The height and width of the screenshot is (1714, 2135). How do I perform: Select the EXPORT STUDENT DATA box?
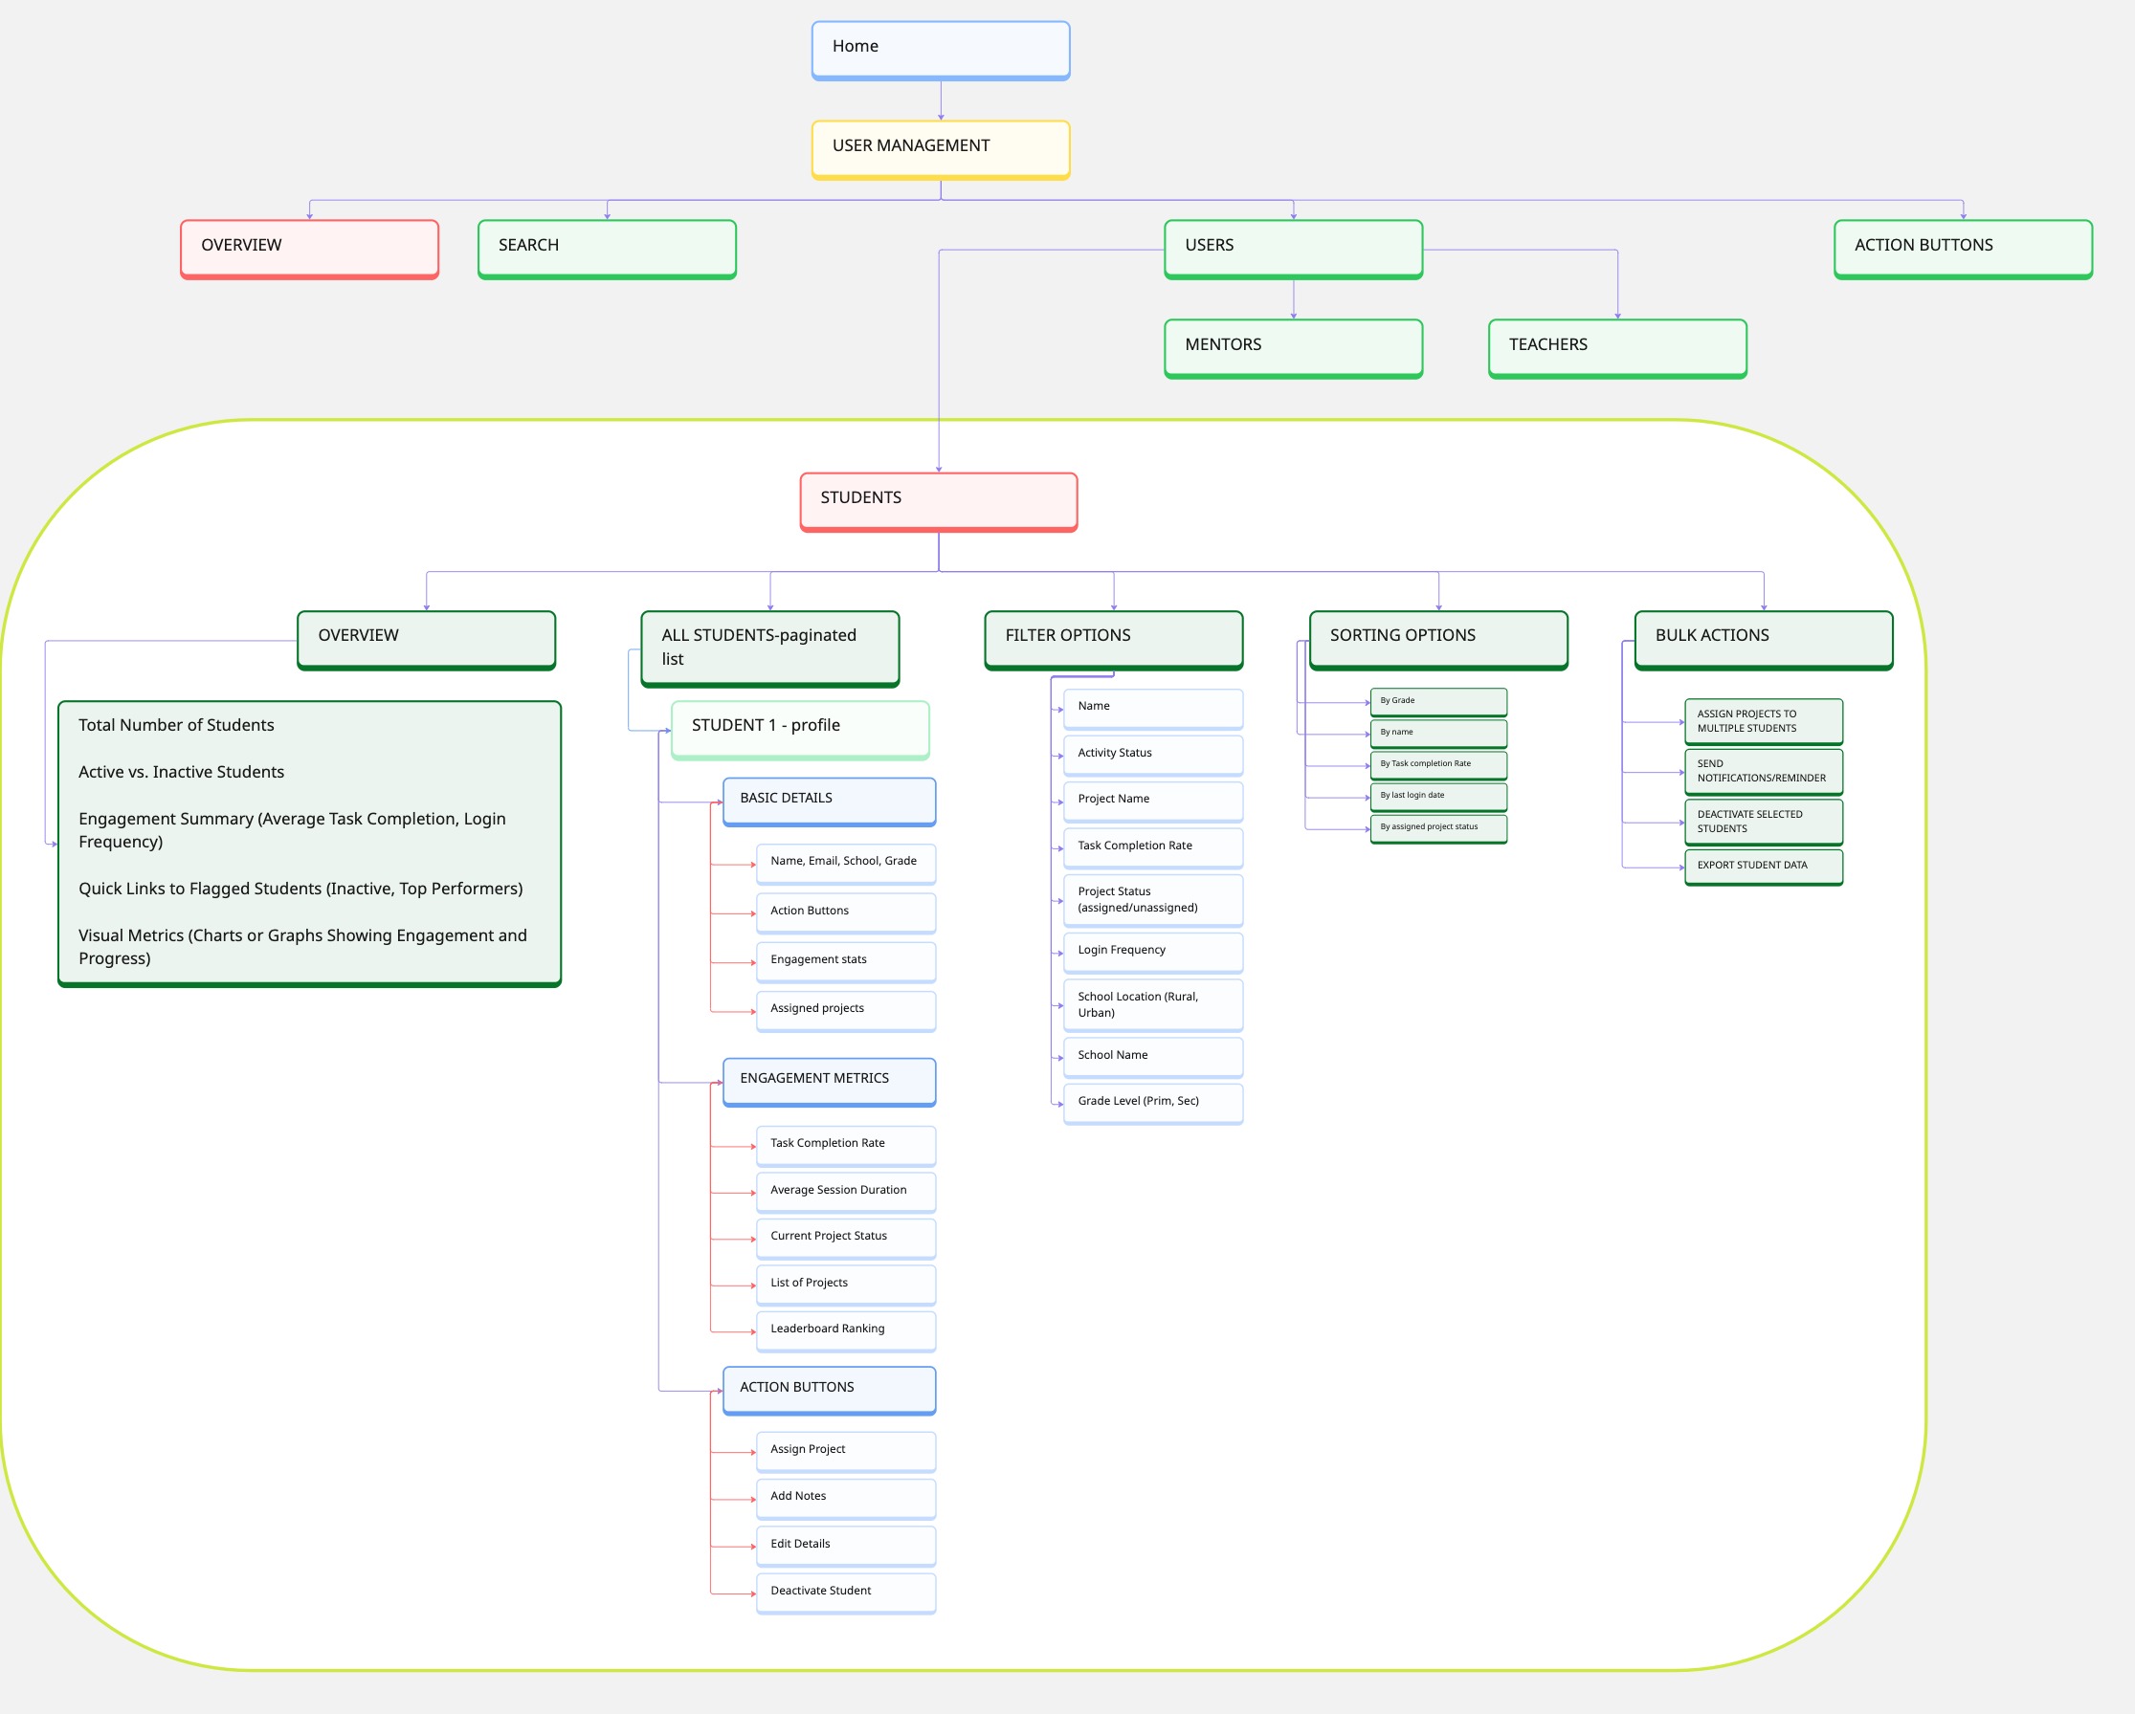1763,866
